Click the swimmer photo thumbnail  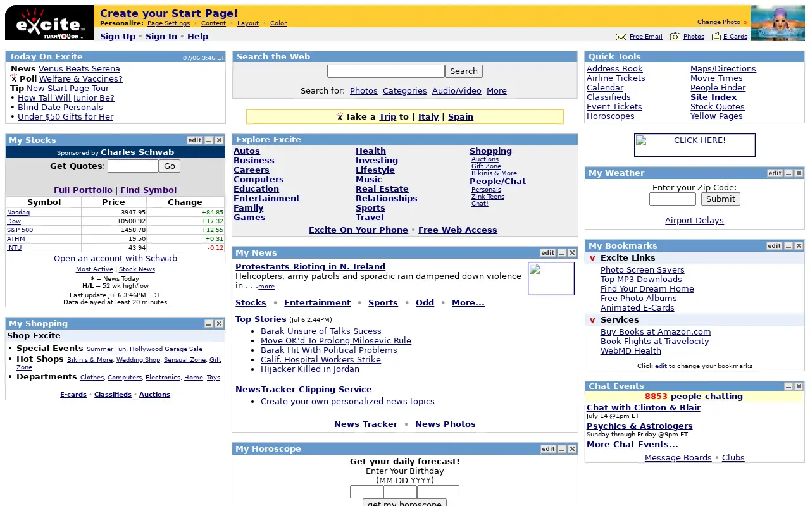coord(778,23)
